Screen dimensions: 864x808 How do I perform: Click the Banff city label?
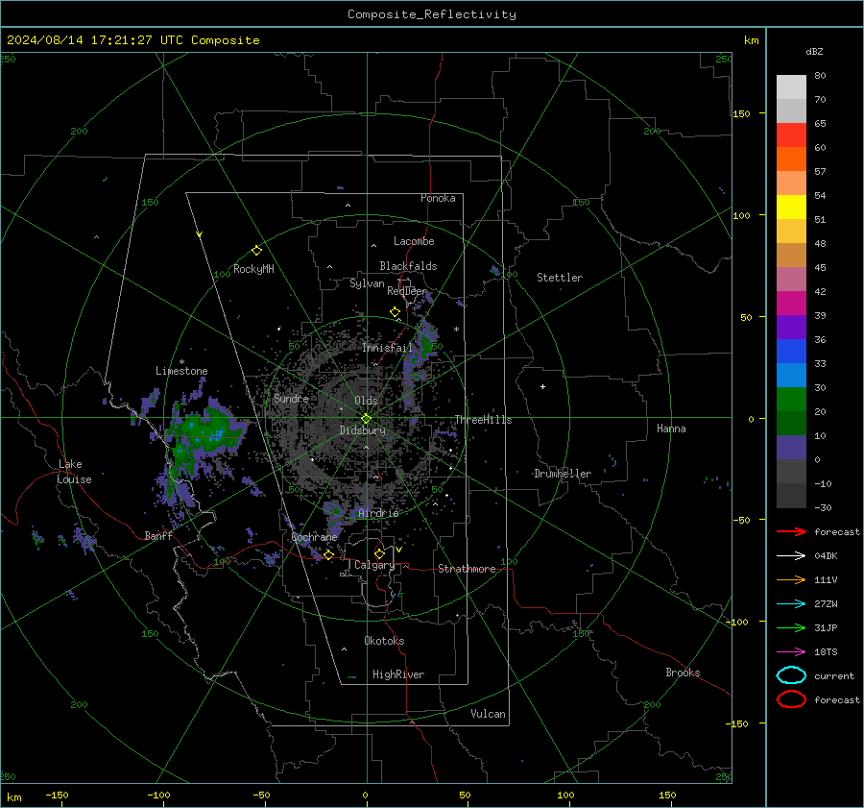158,535
